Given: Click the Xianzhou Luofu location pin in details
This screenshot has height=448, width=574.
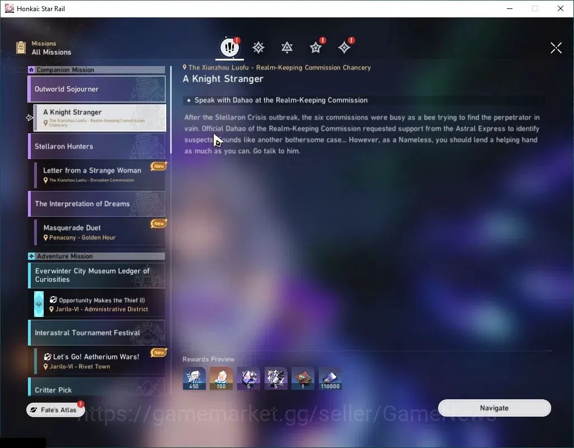Looking at the screenshot, I should click(x=185, y=67).
